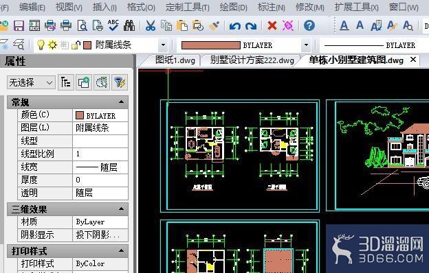The image size is (429, 273).
Task: Click the Publish page-with-printer icon
Action: coord(98,26)
